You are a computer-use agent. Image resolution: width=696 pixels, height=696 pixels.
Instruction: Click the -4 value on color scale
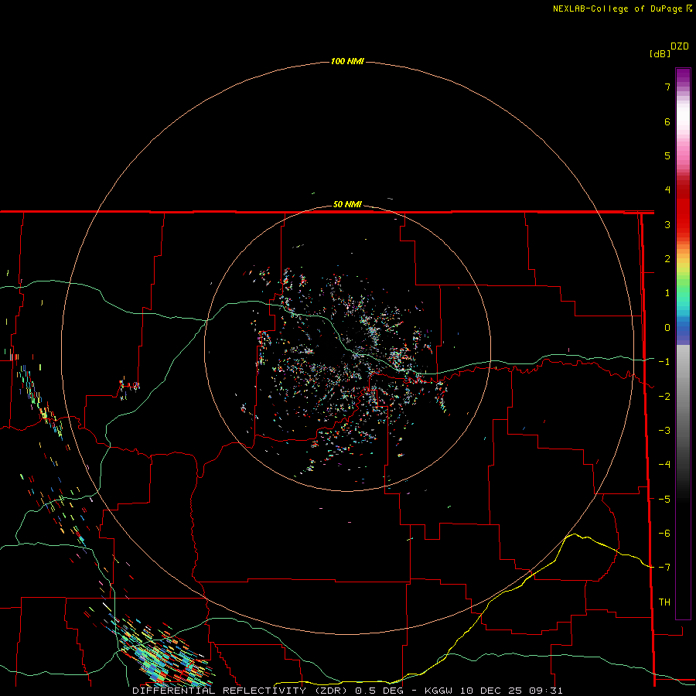click(664, 465)
